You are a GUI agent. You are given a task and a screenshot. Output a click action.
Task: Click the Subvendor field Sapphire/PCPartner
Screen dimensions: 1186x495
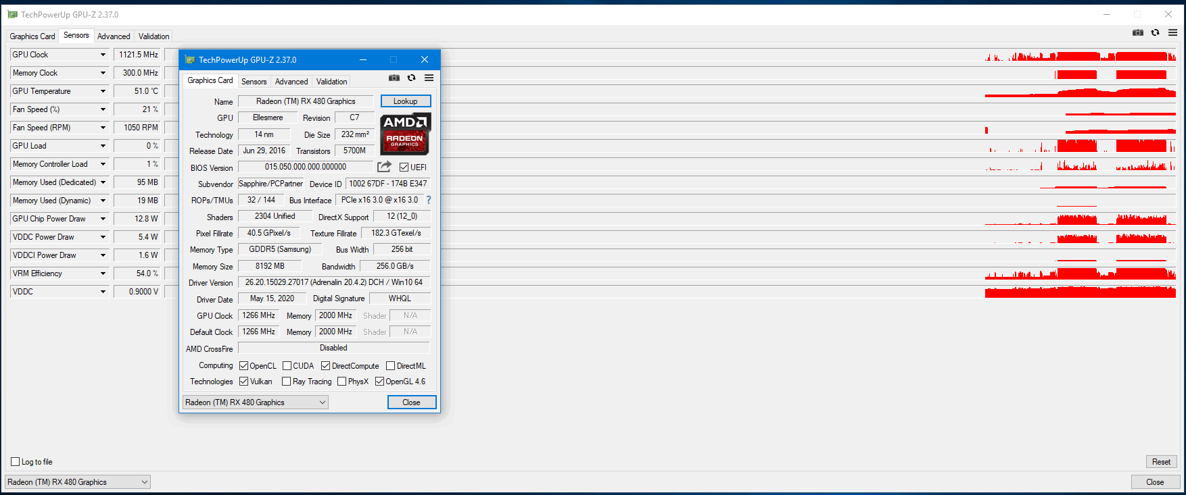270,184
